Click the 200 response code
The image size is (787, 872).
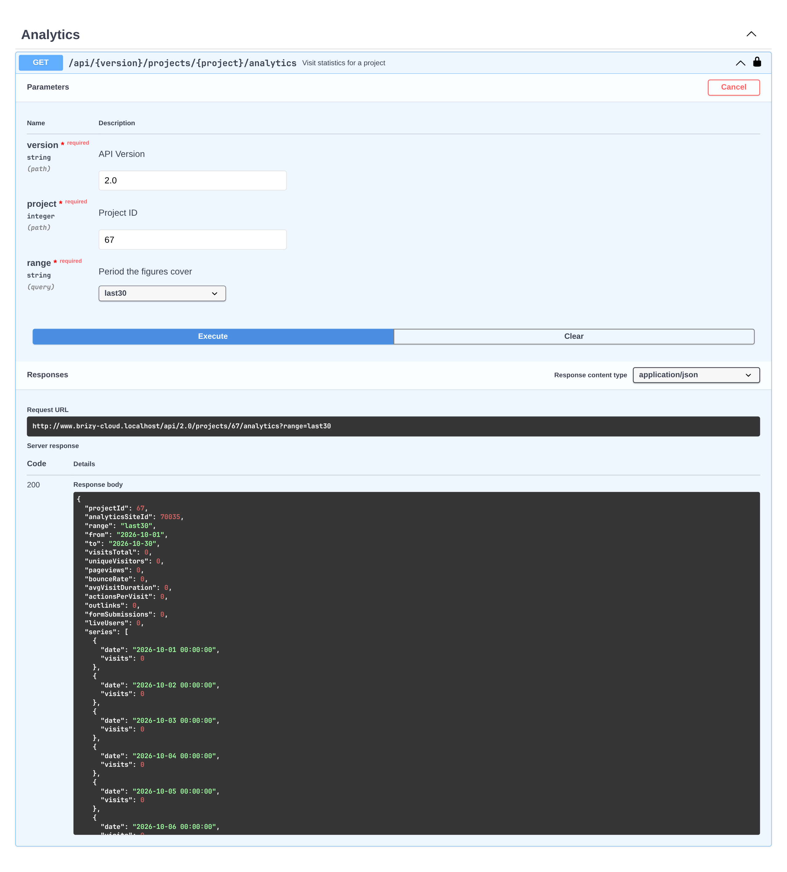pyautogui.click(x=33, y=485)
